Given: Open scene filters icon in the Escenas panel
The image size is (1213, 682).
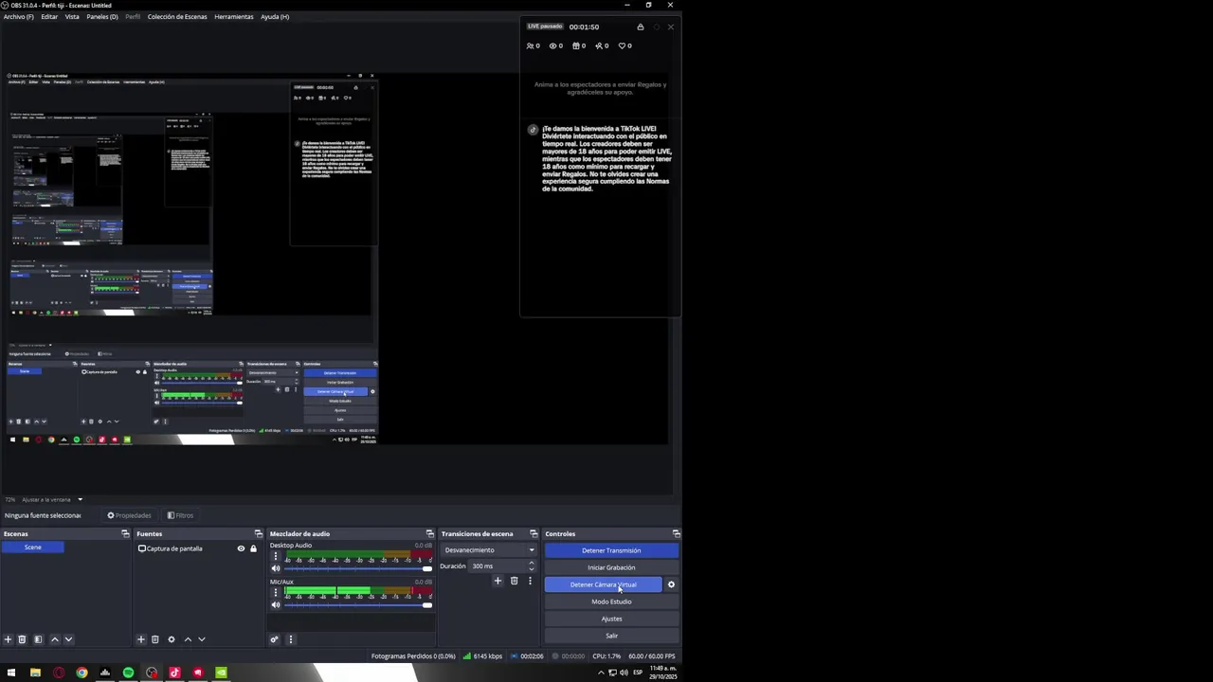Looking at the screenshot, I should coord(38,639).
